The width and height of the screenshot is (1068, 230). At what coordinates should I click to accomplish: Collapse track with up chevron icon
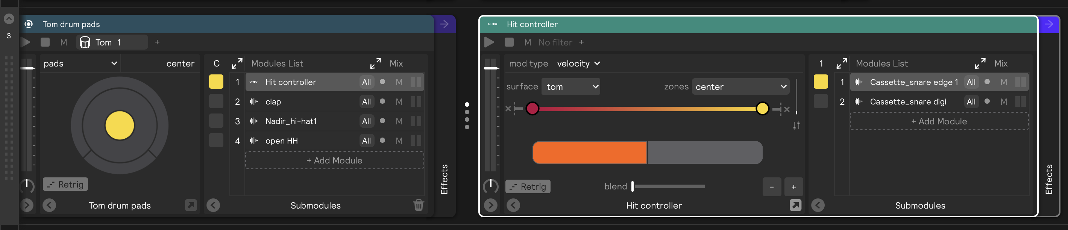coord(9,19)
